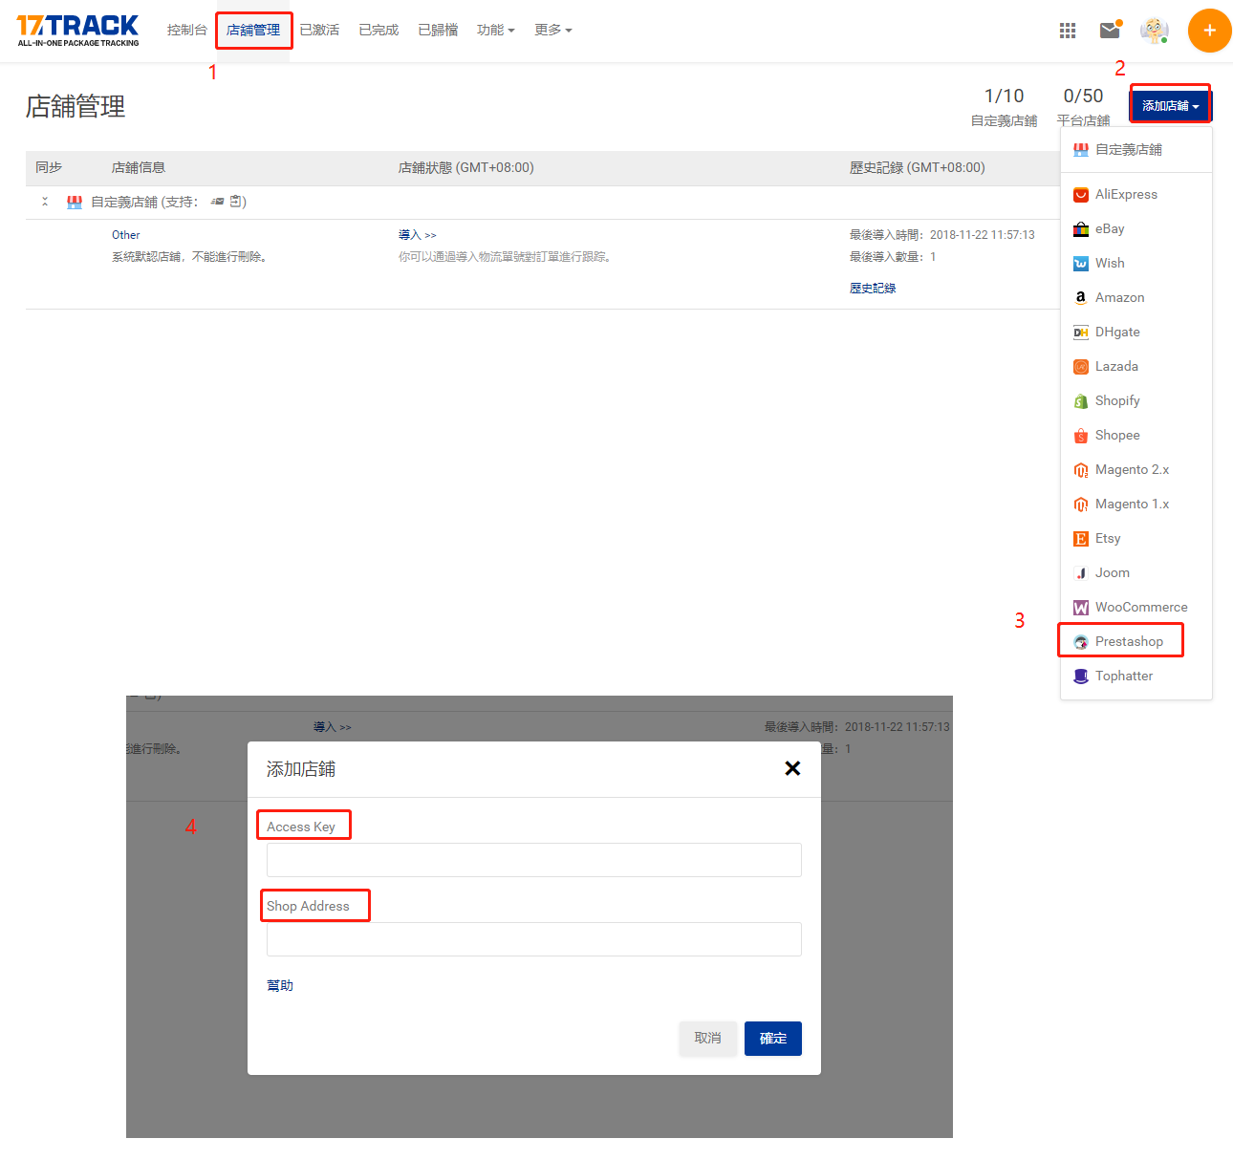Screen dimensions: 1233x1160
Task: Open the apps grid icon
Action: point(1068,31)
